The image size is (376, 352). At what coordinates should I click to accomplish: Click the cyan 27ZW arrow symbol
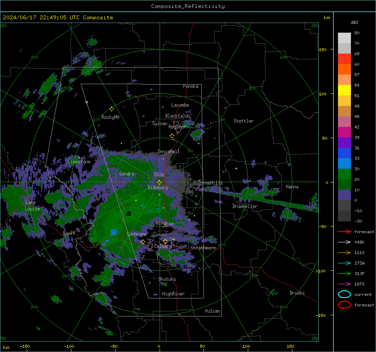344,263
